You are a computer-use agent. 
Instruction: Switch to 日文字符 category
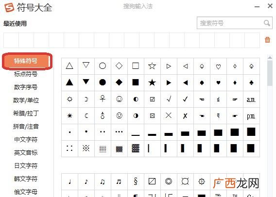click(26, 166)
